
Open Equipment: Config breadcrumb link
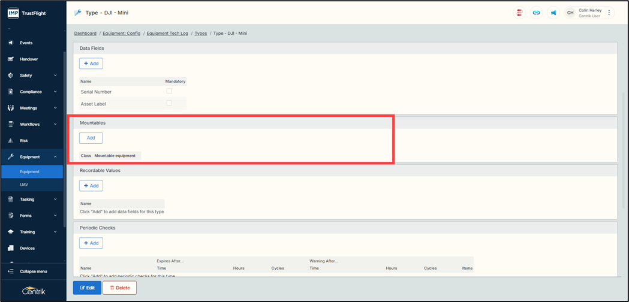pos(122,34)
